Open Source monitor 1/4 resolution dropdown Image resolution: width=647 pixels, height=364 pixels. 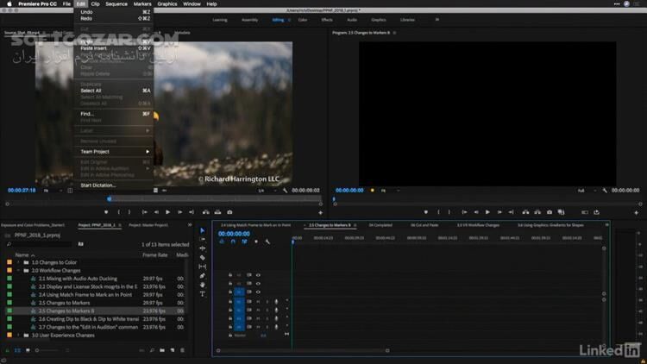tap(267, 191)
